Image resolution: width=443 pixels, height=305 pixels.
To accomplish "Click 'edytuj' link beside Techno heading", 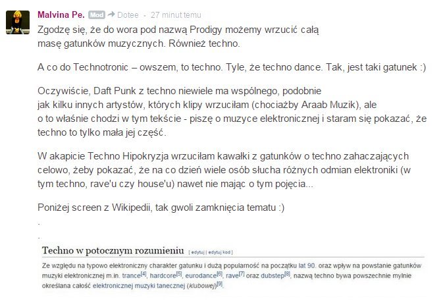I will (201, 252).
